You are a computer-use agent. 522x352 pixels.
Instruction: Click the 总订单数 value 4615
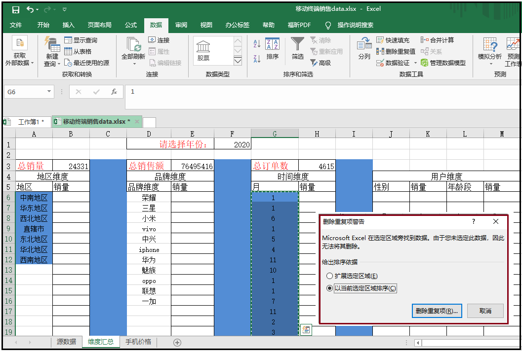click(317, 166)
